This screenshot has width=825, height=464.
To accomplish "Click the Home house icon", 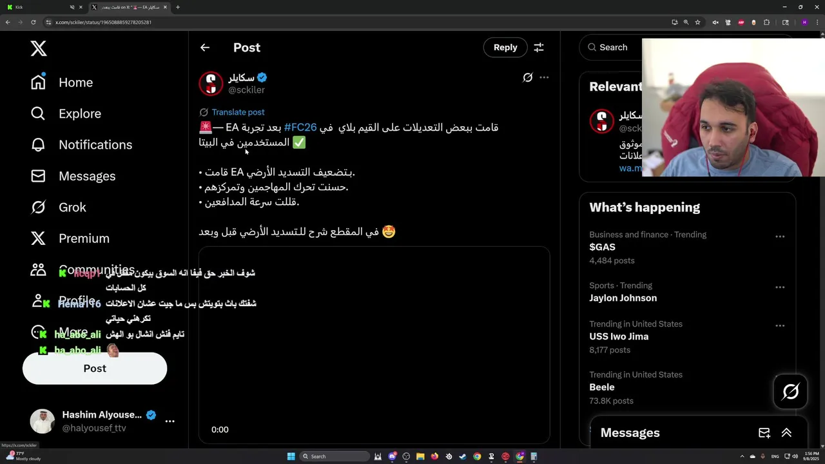I will point(38,82).
